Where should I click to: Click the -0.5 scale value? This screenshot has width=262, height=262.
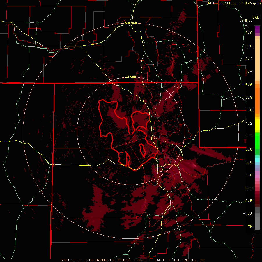(x=248, y=201)
